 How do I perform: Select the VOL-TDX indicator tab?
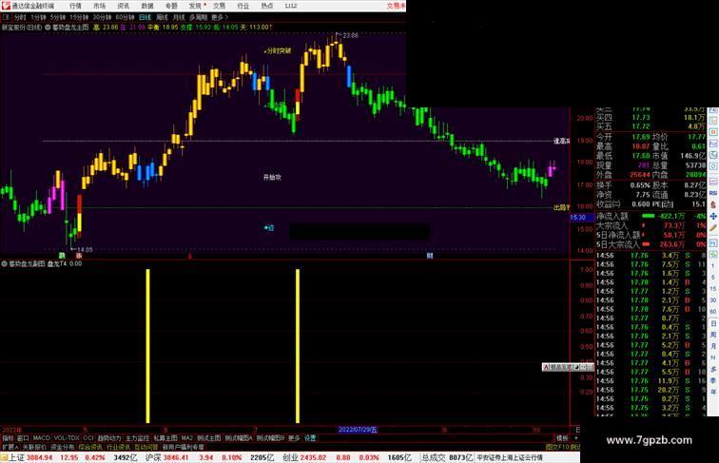coord(67,438)
